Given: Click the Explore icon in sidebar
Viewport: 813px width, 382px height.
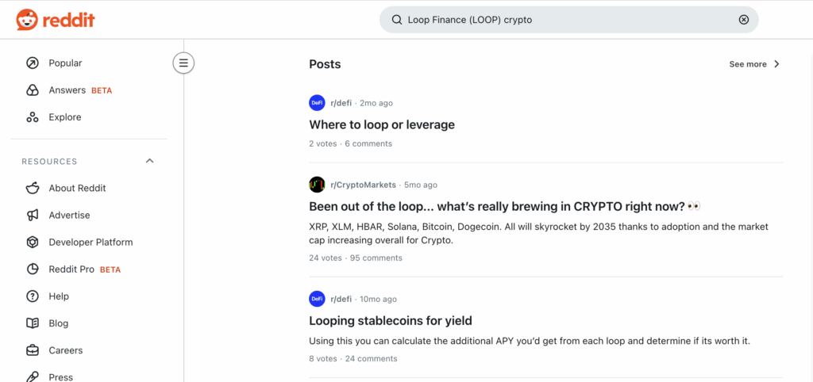Looking at the screenshot, I should click(33, 117).
